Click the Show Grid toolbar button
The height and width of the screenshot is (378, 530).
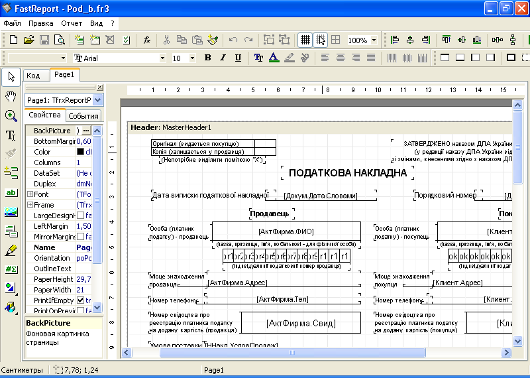(x=305, y=40)
